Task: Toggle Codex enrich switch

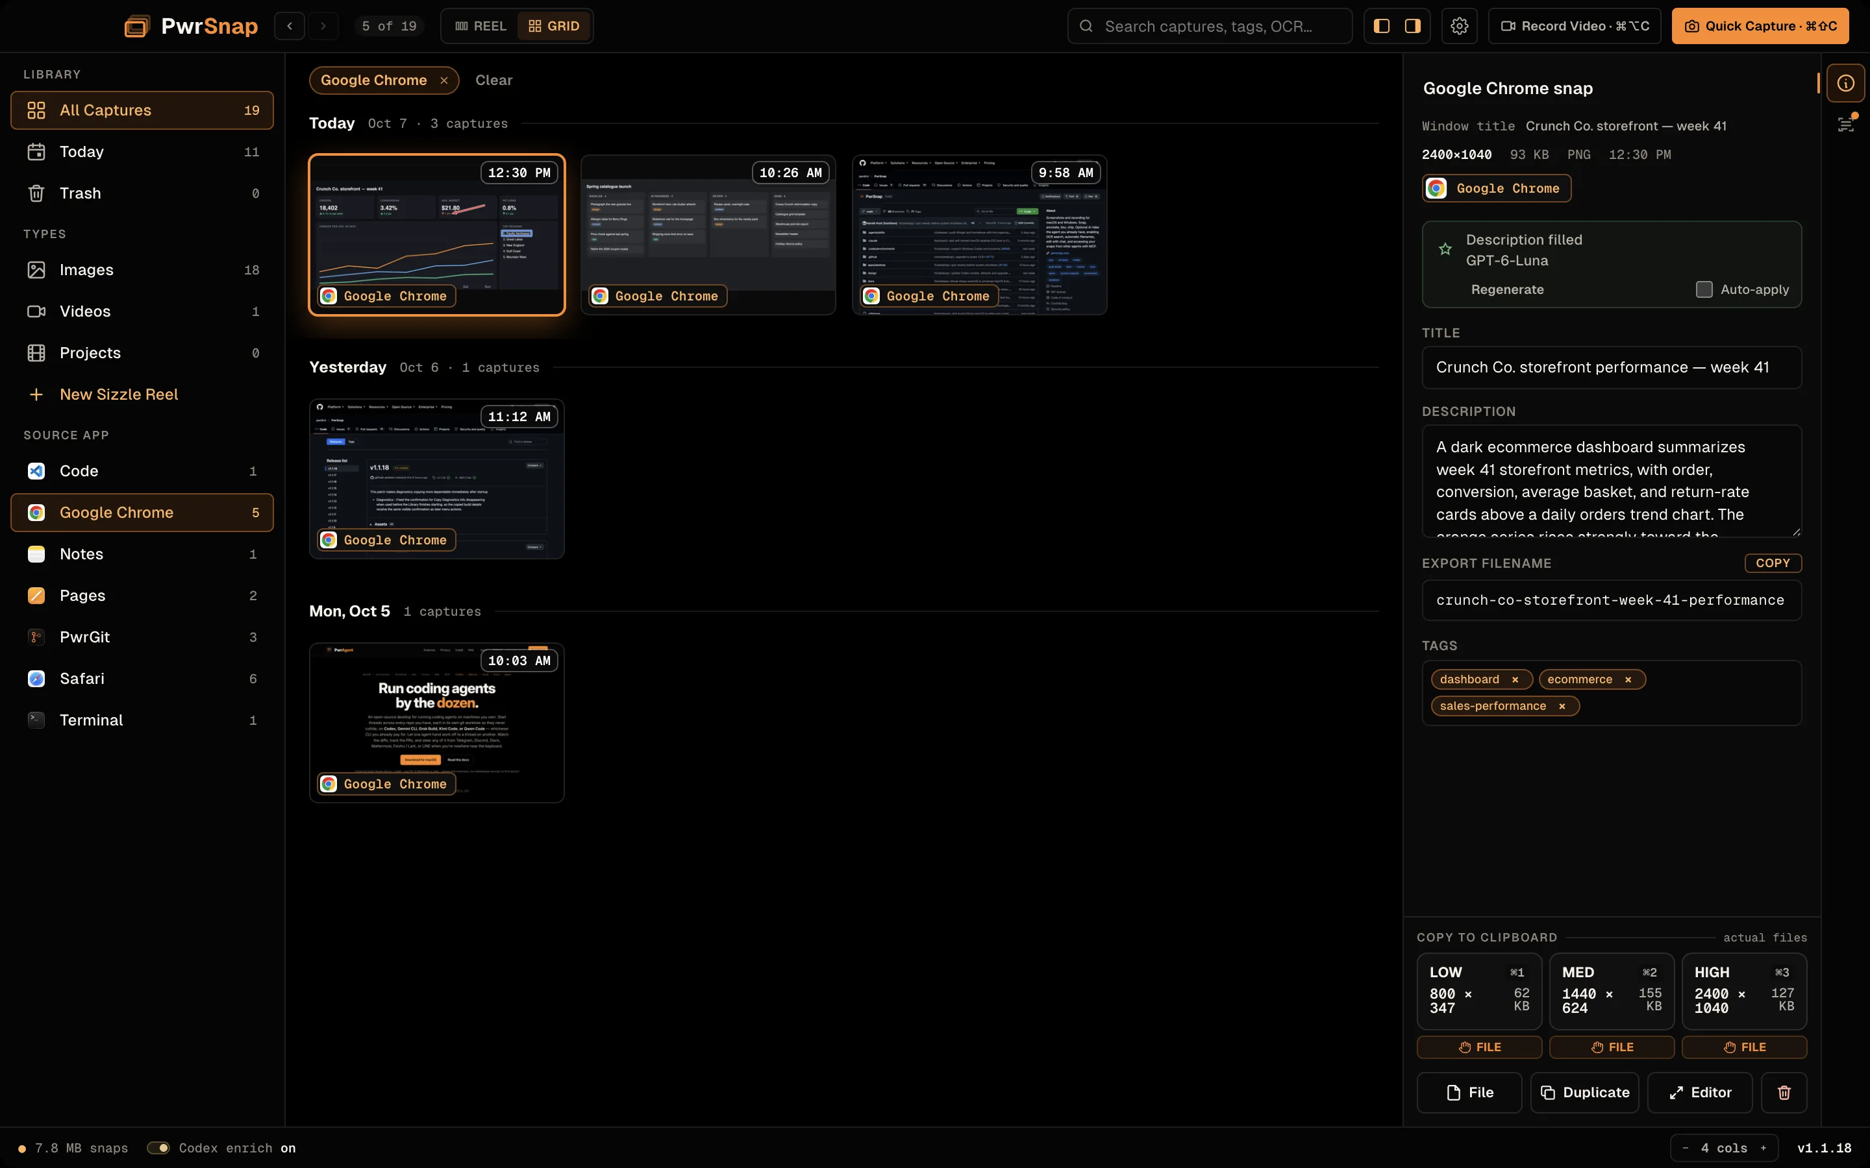Action: coord(158,1148)
